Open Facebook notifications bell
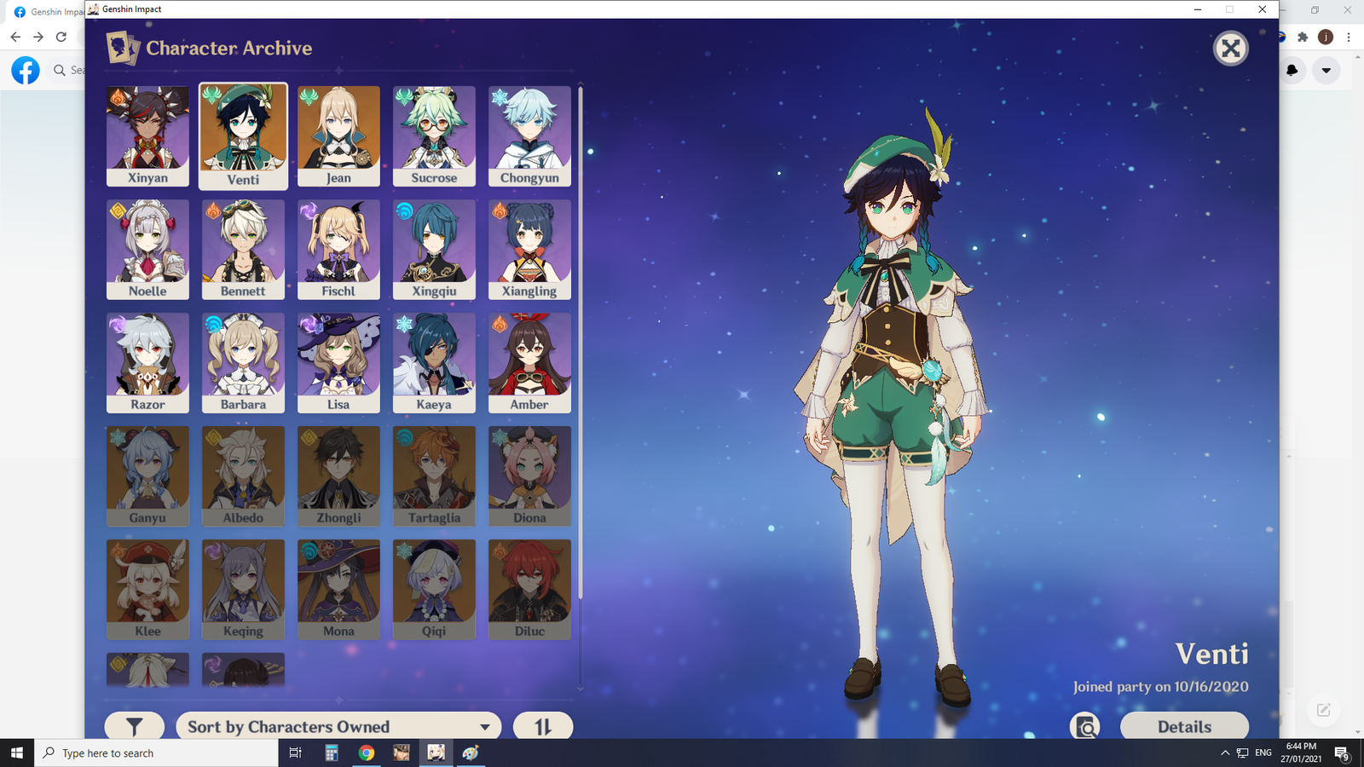Viewport: 1364px width, 767px height. coord(1292,70)
